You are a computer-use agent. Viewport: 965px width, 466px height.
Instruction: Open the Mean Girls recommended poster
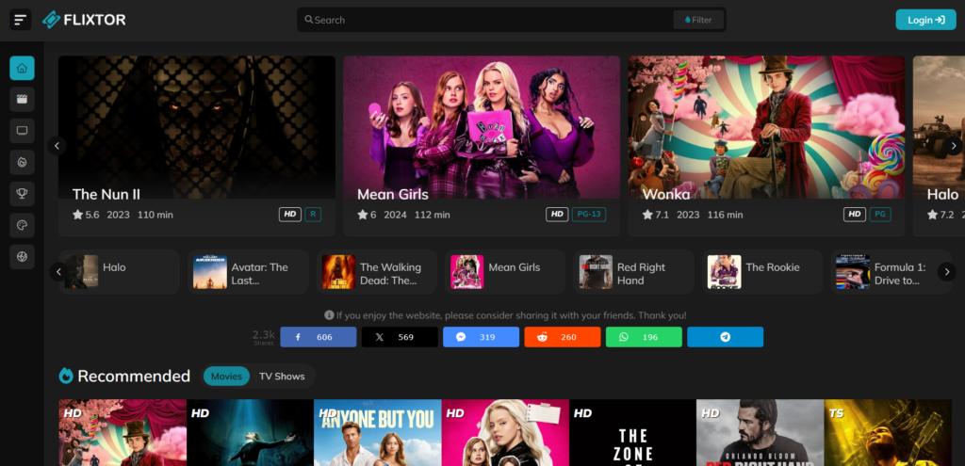click(x=505, y=433)
